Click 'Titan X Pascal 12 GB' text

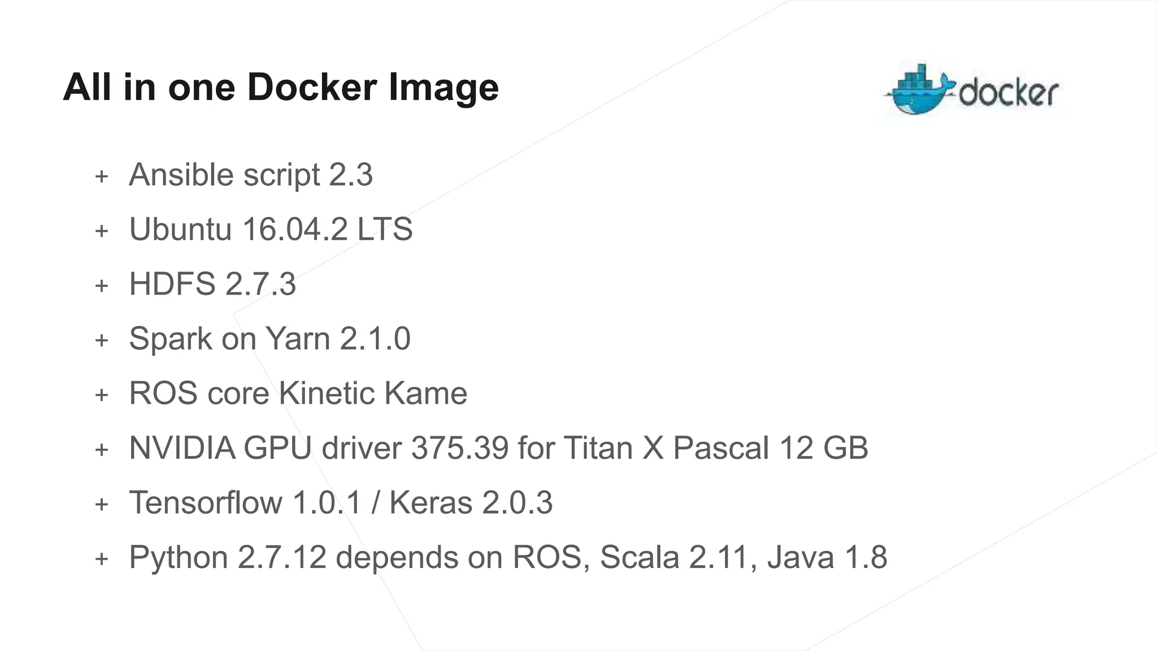(x=715, y=448)
